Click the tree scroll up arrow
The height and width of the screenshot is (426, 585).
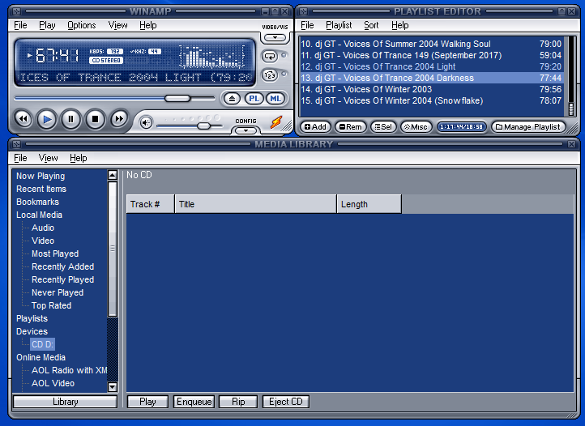tap(113, 175)
